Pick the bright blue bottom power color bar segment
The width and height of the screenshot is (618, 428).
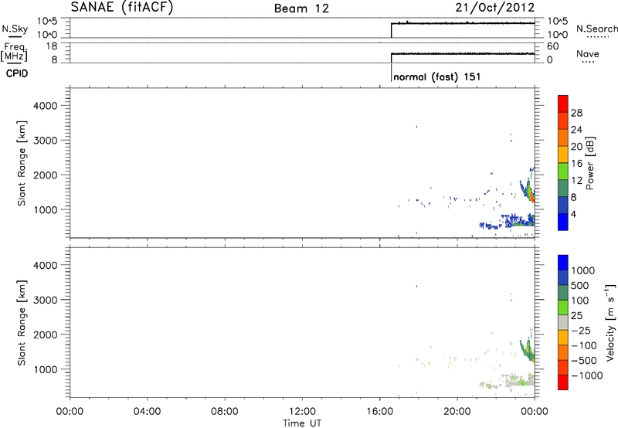click(563, 222)
